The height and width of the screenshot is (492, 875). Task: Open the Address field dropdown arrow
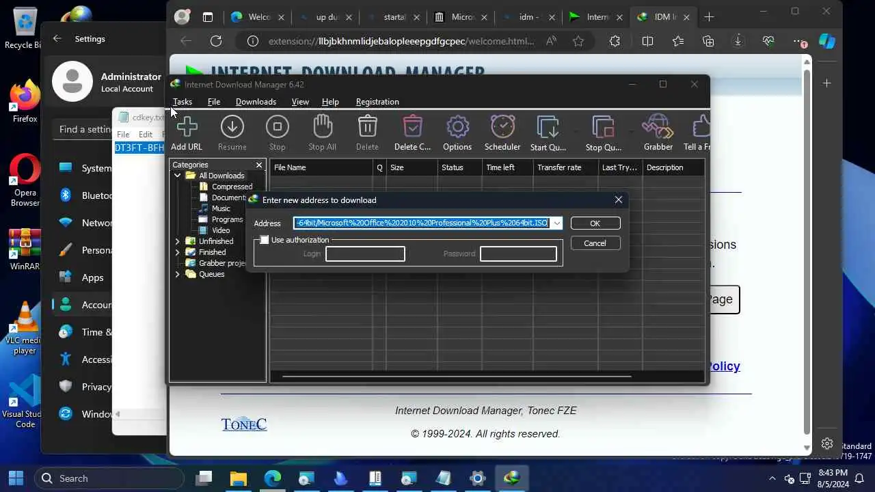tap(556, 223)
